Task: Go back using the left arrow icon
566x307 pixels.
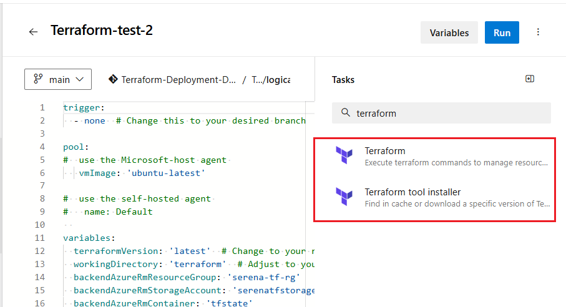Action: coord(33,32)
